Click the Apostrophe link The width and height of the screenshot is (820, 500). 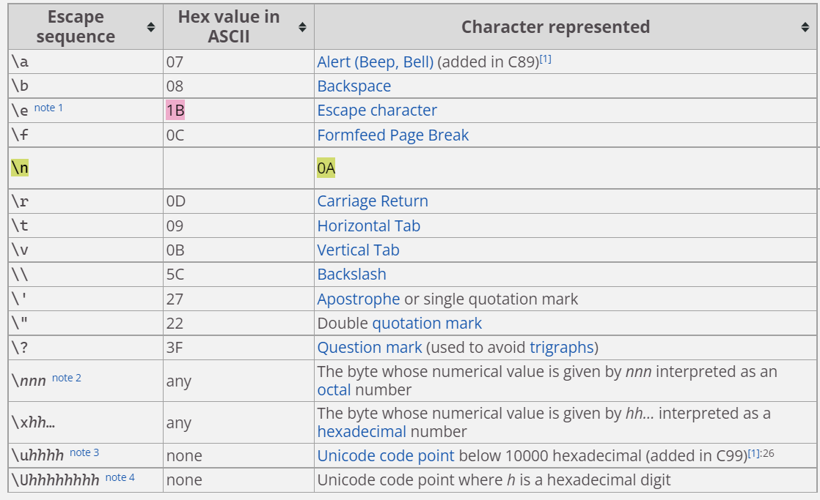point(359,299)
